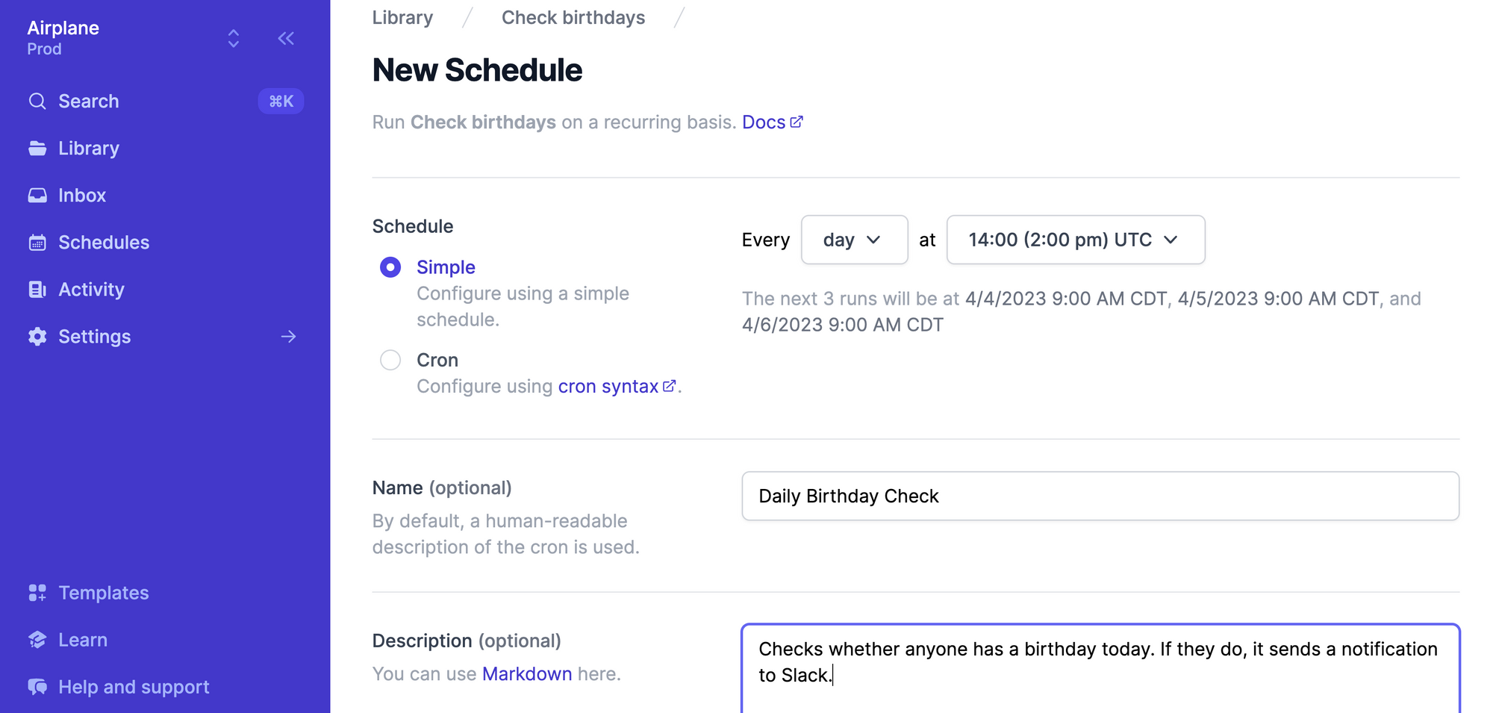The height and width of the screenshot is (713, 1493).
Task: Open the Airplane Prod environment switcher
Action: 234,38
